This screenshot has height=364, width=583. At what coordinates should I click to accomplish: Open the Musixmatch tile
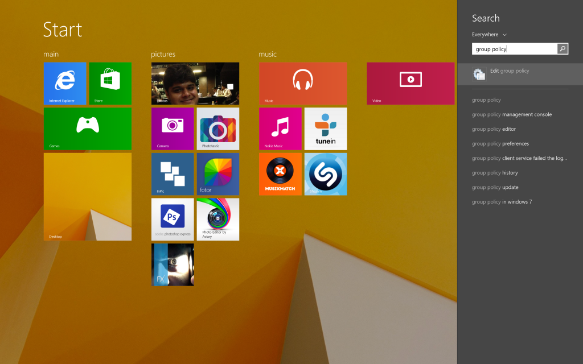(x=280, y=174)
